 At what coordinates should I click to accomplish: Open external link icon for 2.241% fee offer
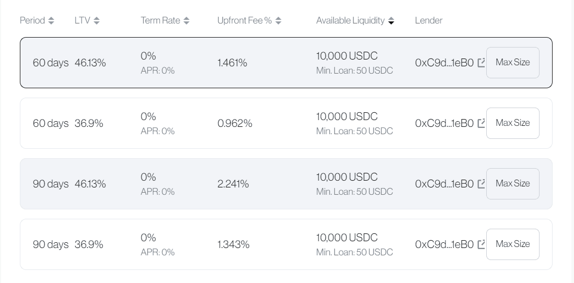pos(481,184)
